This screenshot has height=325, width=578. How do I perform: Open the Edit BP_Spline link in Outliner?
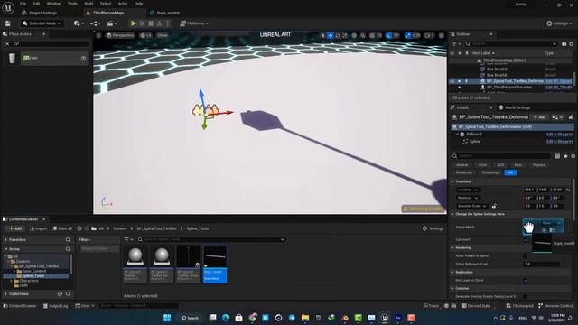click(558, 81)
